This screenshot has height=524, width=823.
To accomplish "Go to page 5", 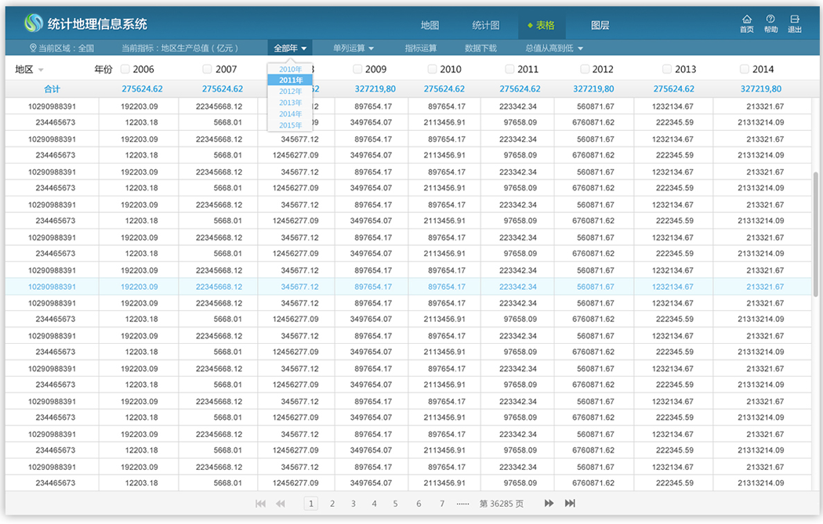I will [x=395, y=504].
